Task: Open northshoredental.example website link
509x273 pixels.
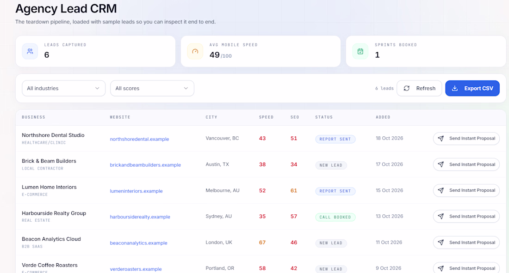Action: click(139, 139)
